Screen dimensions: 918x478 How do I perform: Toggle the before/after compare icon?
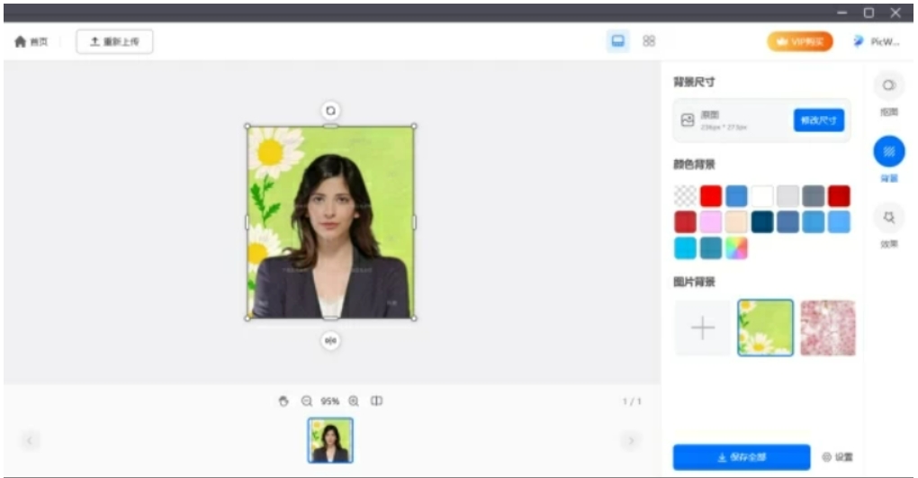(376, 401)
